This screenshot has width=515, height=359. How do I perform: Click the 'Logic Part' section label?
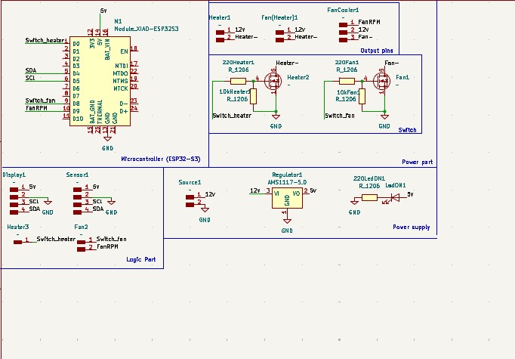click(141, 259)
